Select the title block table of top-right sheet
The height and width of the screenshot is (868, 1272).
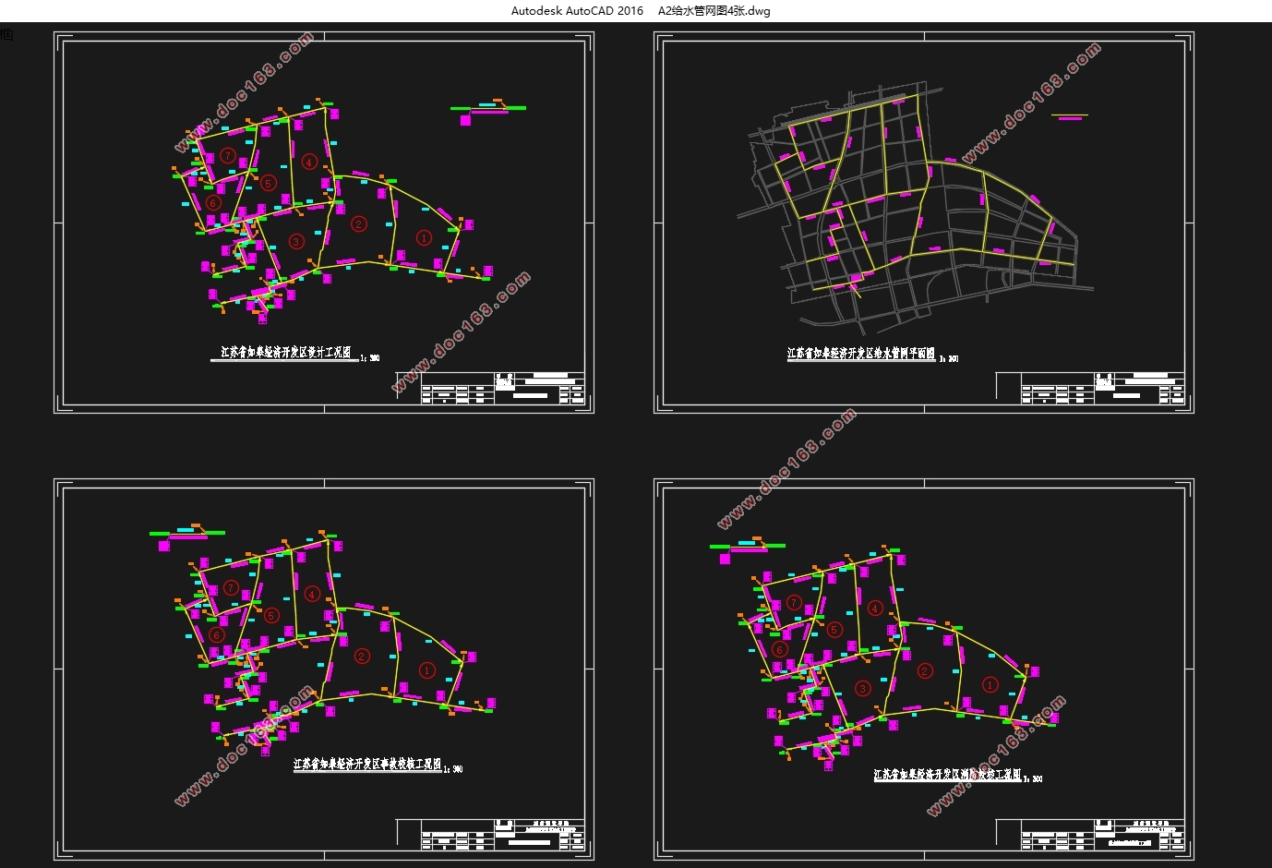pyautogui.click(x=1090, y=388)
